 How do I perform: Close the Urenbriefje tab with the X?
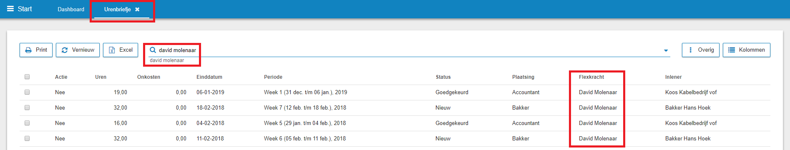137,9
